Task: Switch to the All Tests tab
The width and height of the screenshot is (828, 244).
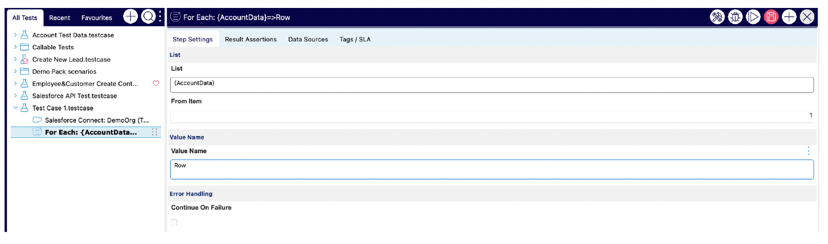Action: click(25, 18)
